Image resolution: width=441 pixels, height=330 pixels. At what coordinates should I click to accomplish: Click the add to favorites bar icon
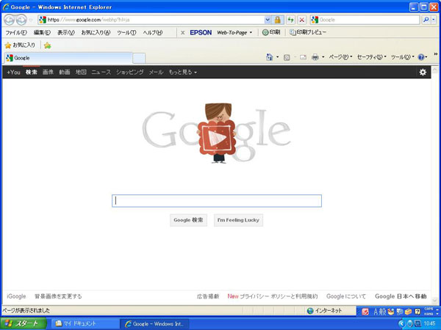[47, 45]
